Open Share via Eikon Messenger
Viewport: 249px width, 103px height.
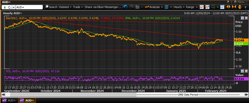click(103, 7)
